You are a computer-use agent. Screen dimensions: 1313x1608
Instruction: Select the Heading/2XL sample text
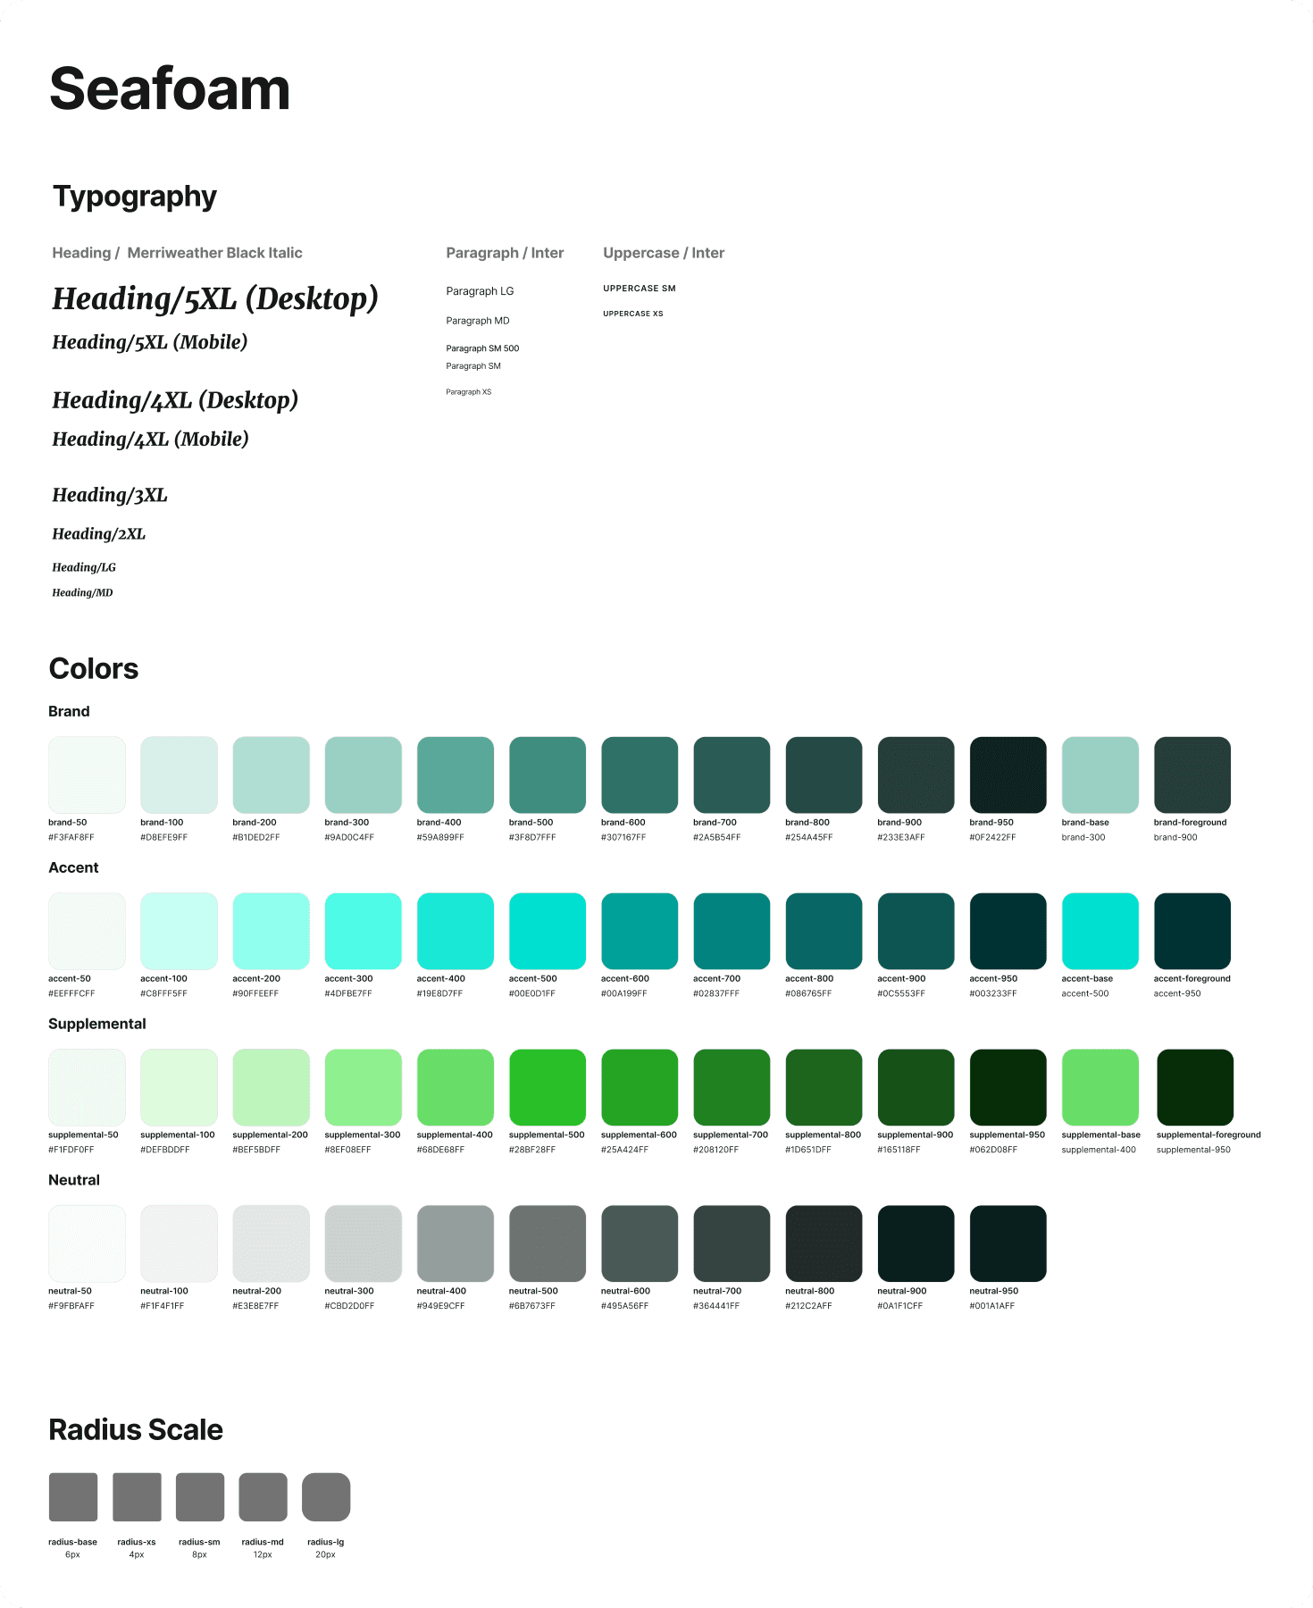[x=99, y=534]
